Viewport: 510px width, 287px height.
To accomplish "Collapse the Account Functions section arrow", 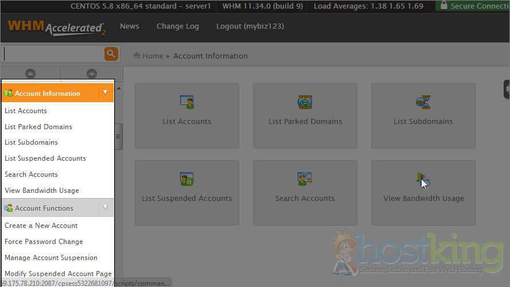I will coord(105,207).
